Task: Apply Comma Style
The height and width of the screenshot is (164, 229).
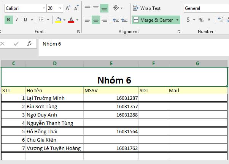Action: (x=209, y=20)
